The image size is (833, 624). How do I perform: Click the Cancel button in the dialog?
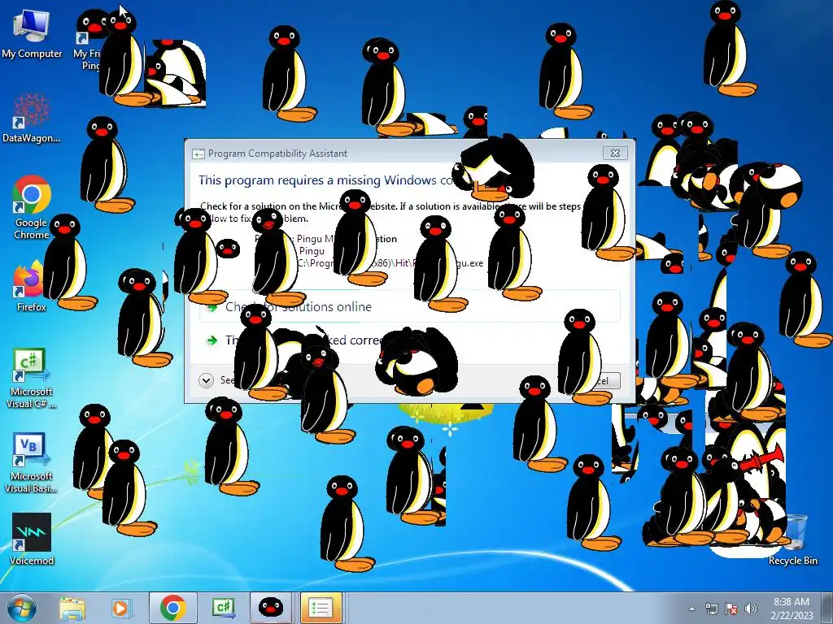(601, 380)
